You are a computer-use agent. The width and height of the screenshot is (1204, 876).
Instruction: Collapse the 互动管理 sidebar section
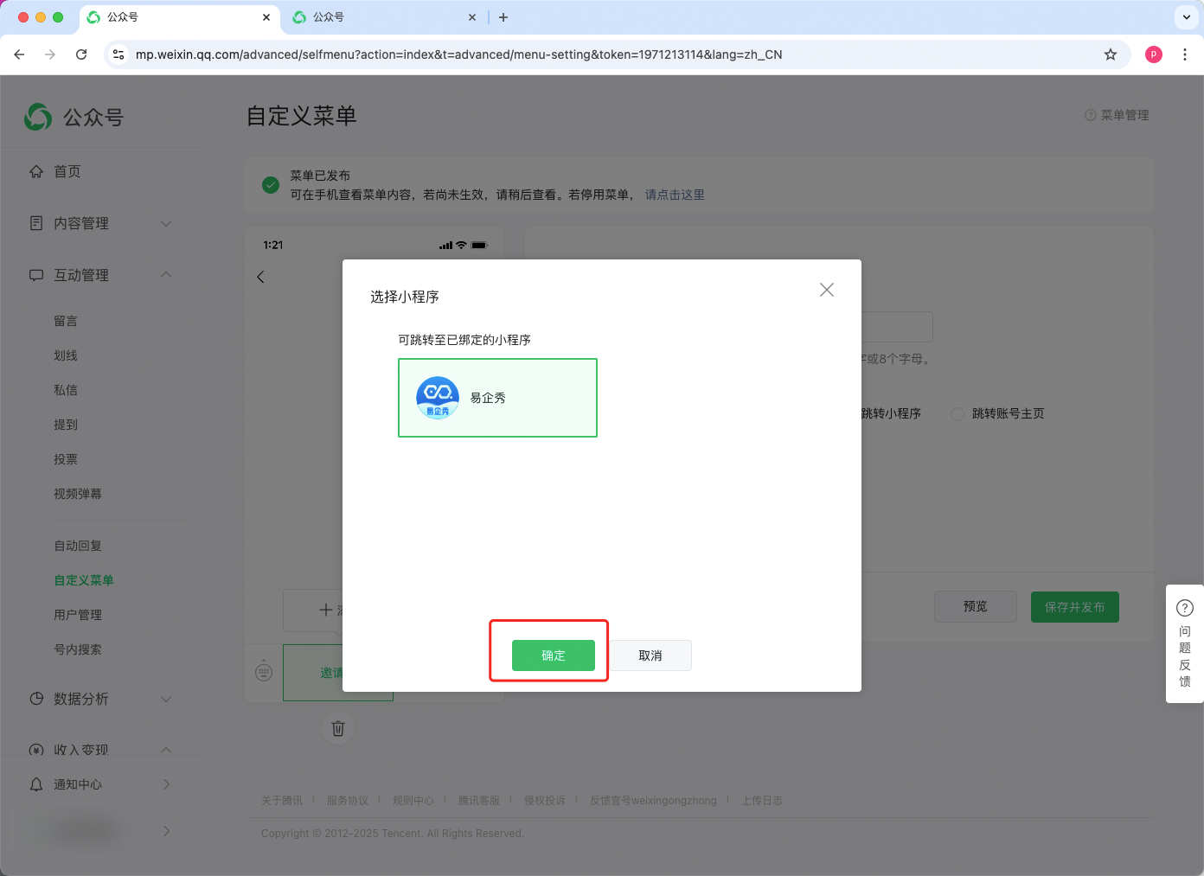(x=166, y=275)
